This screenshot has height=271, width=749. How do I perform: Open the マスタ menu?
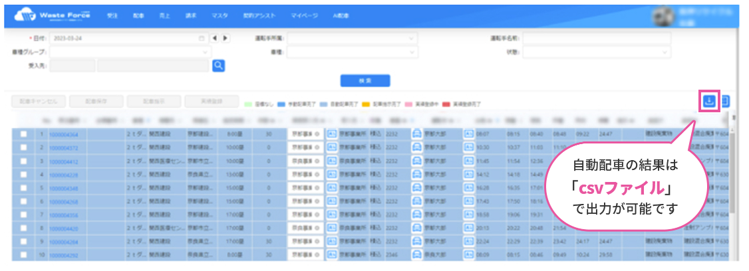(220, 16)
